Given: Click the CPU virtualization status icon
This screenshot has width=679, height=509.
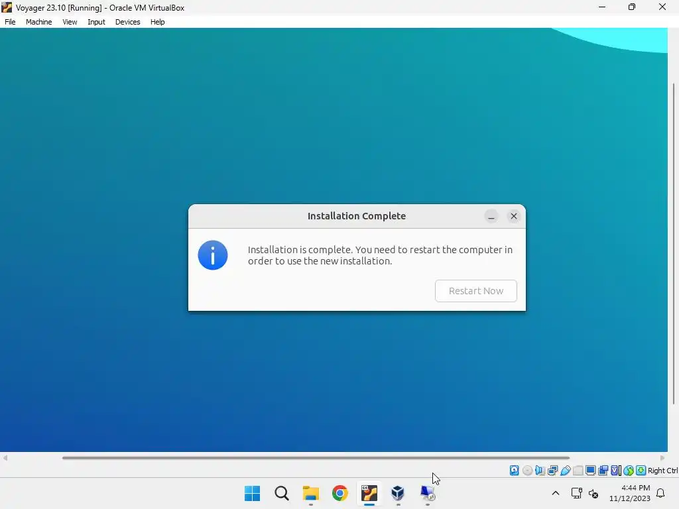Looking at the screenshot, I should tap(616, 471).
